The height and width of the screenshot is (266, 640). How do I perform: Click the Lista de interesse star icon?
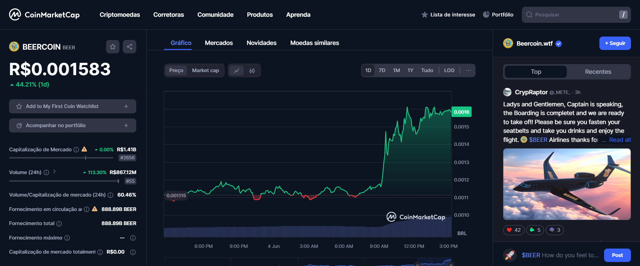[x=425, y=15]
